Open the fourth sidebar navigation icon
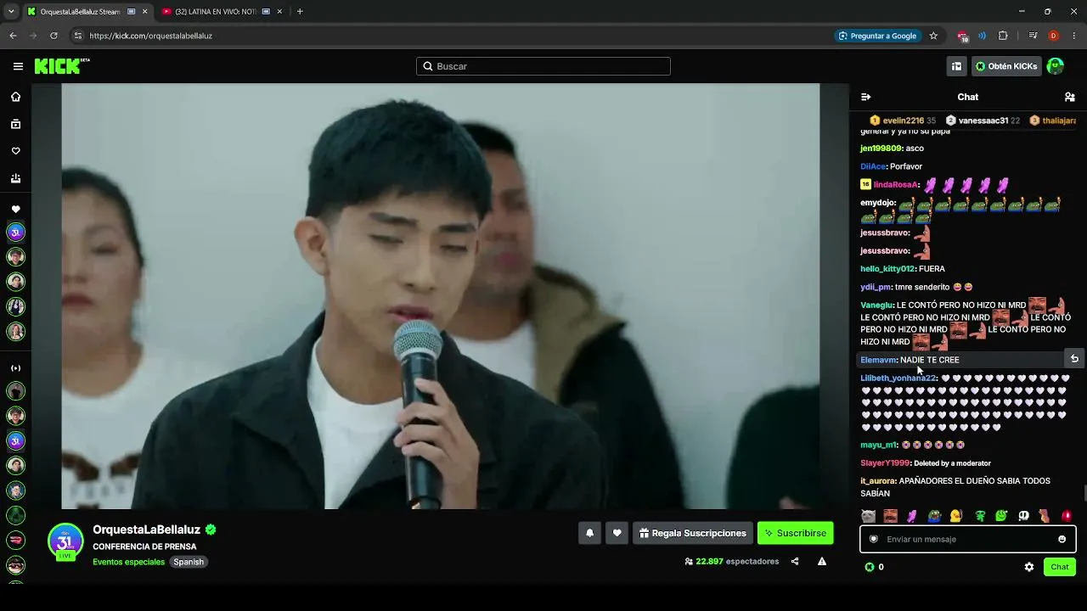This screenshot has height=611, width=1087. pyautogui.click(x=15, y=178)
